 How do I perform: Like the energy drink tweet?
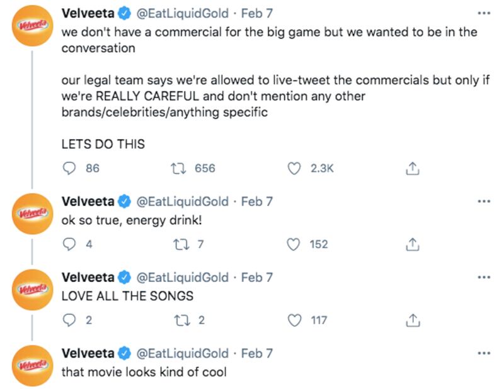pyautogui.click(x=293, y=244)
